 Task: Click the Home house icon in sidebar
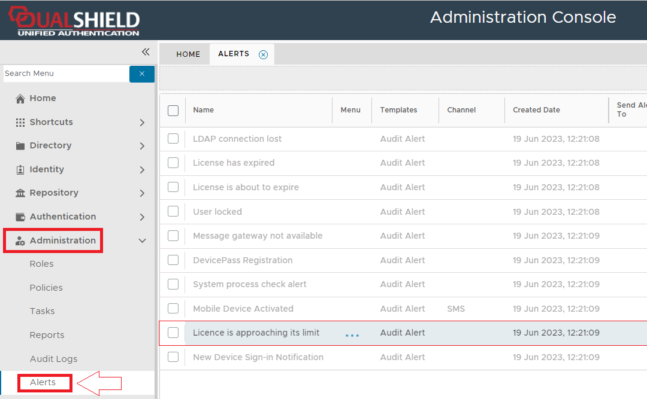[20, 99]
